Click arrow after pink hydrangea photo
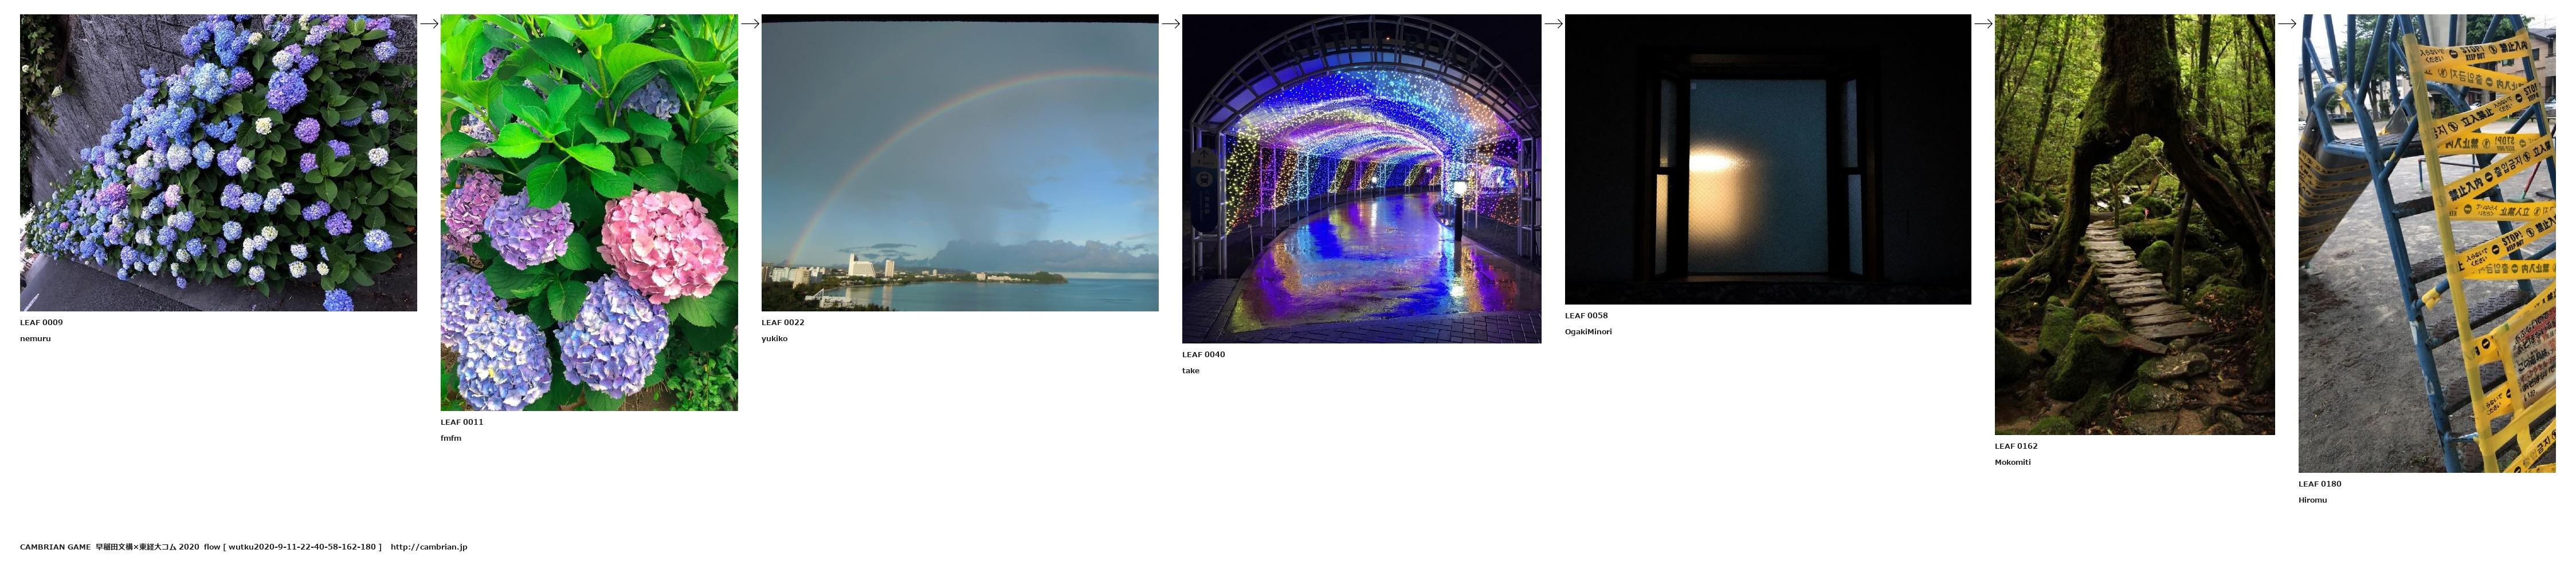Viewport: 2576px width, 561px height. coord(749,24)
